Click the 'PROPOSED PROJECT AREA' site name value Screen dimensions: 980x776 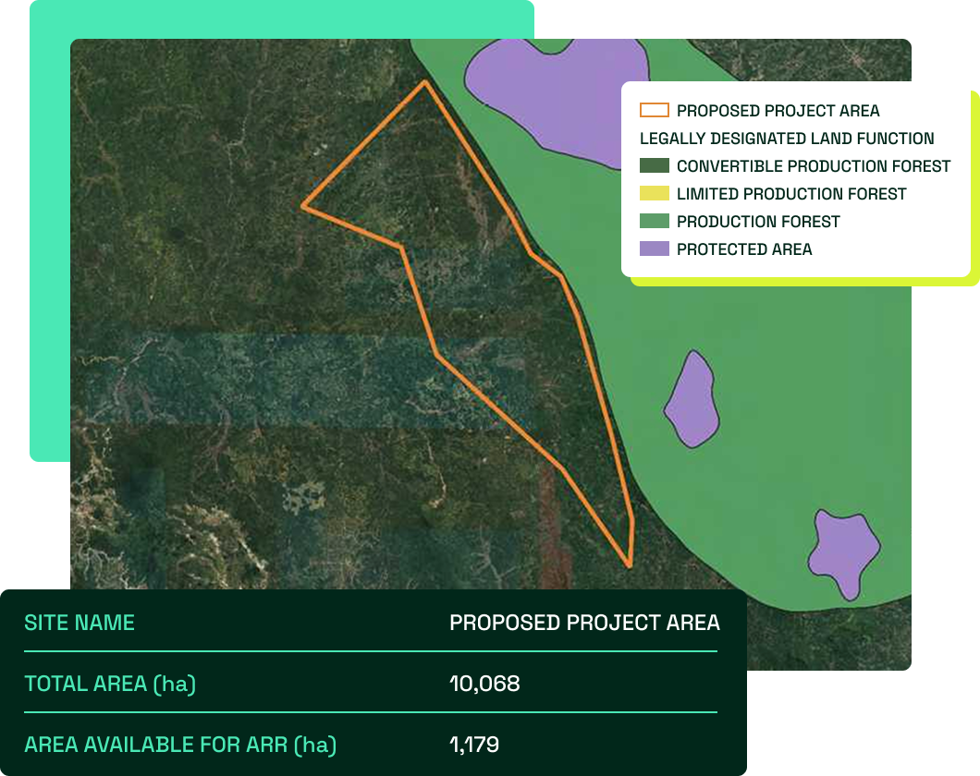584,623
